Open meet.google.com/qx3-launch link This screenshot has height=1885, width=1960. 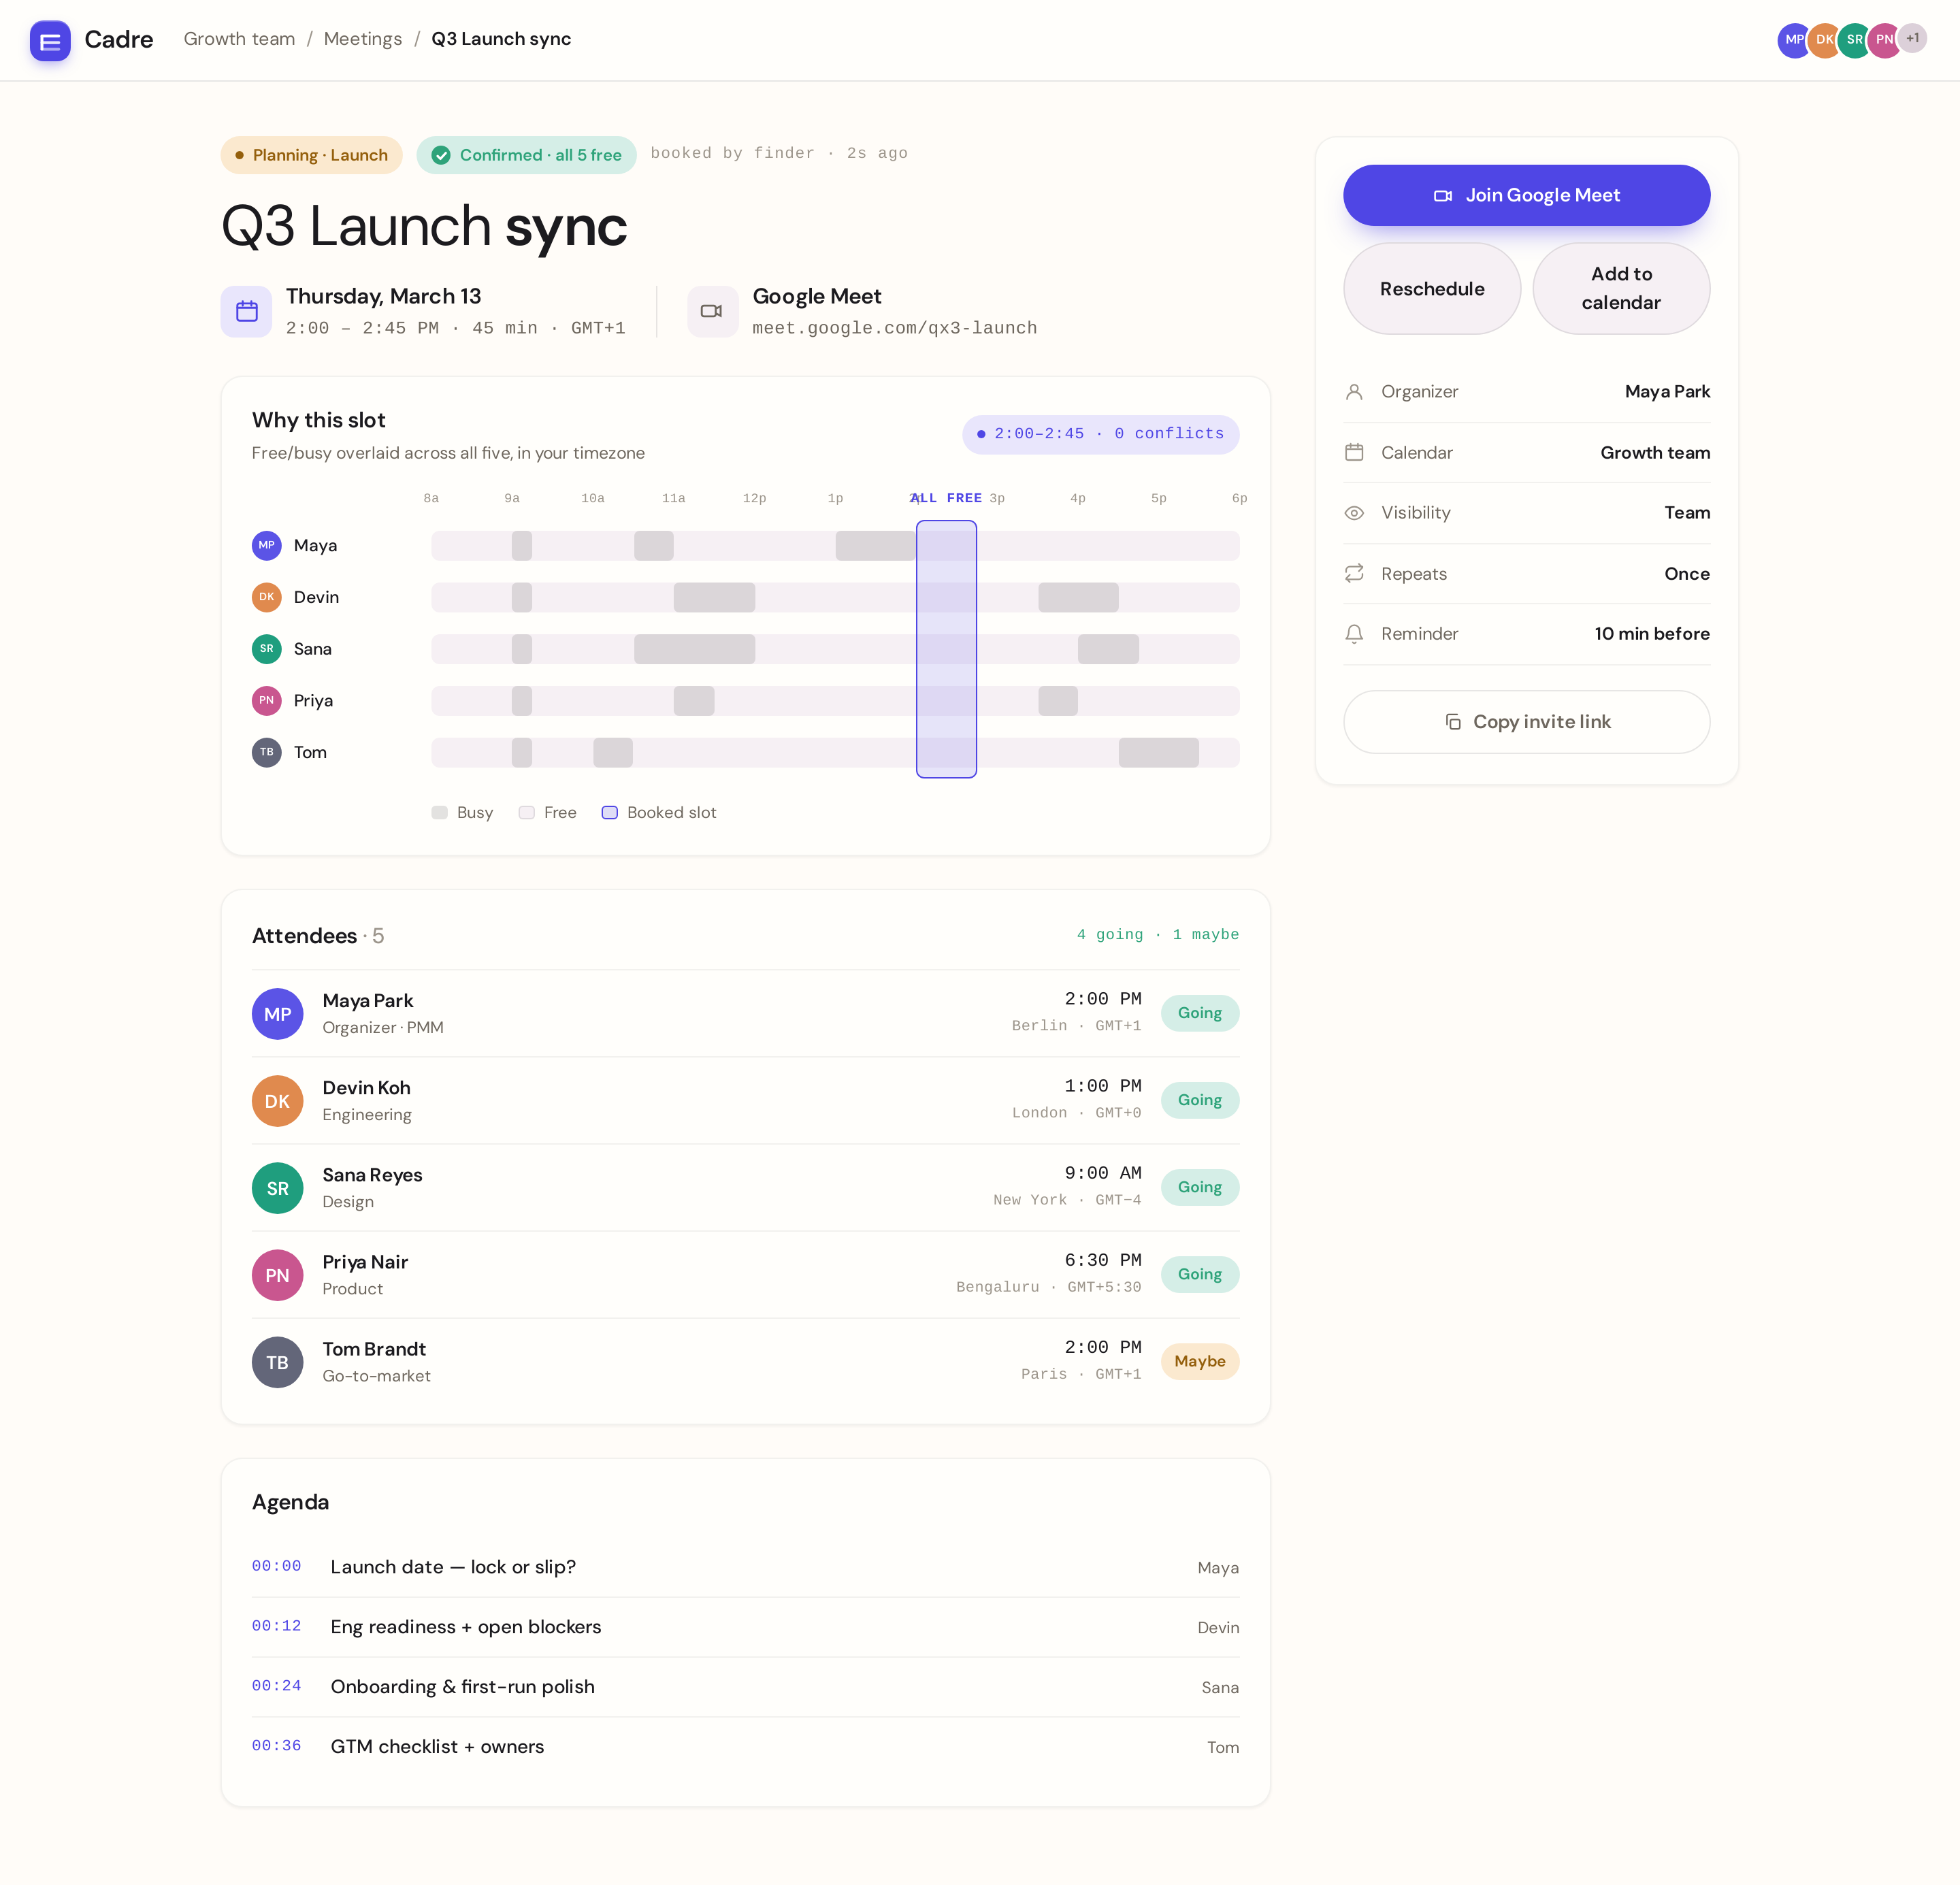[x=894, y=328]
